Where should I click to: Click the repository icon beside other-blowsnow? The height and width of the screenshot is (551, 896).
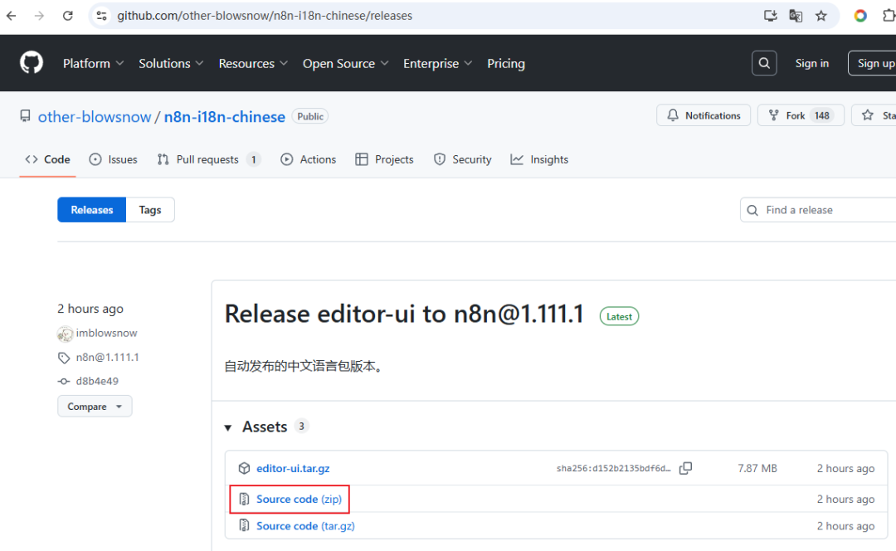coord(25,116)
